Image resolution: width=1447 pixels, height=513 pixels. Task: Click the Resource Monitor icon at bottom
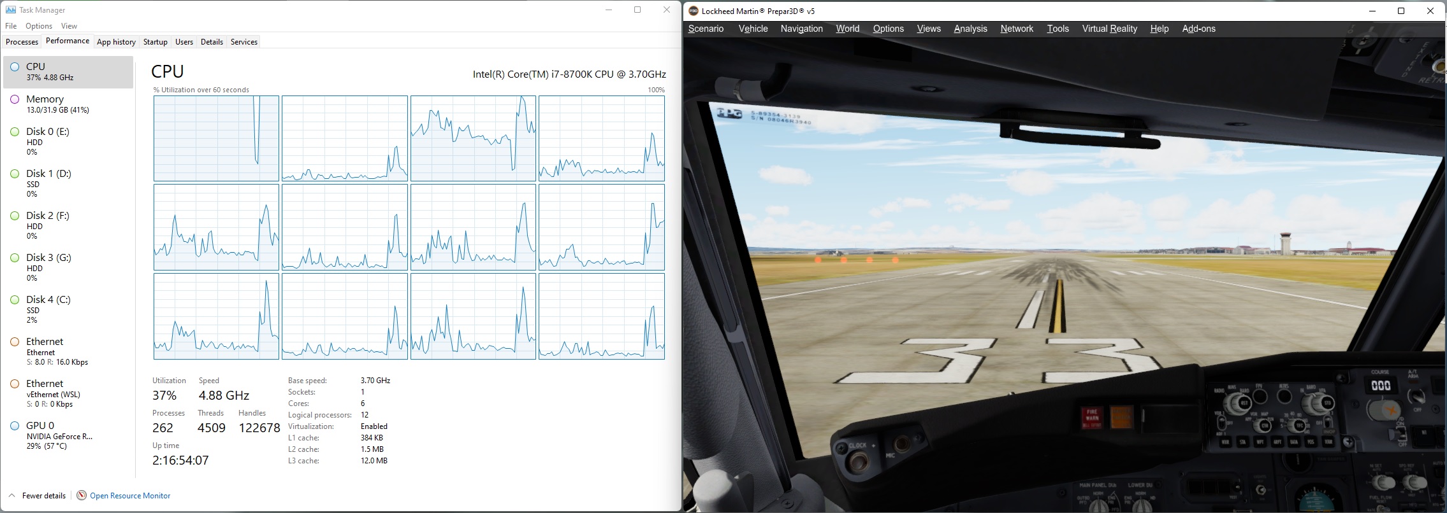(82, 495)
